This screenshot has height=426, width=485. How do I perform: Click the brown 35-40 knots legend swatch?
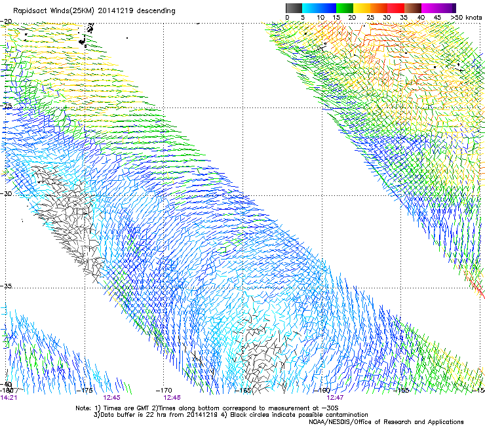(413, 8)
